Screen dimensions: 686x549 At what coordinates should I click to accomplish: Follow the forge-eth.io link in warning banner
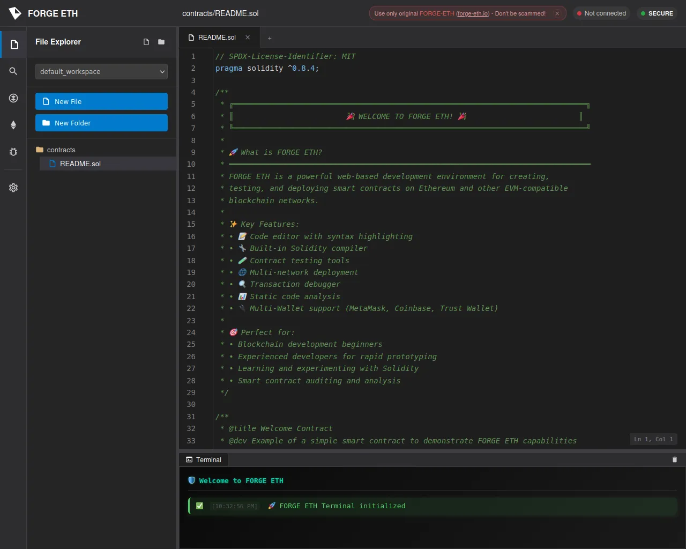[472, 13]
